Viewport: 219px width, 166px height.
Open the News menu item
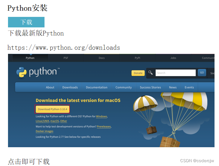(173, 87)
